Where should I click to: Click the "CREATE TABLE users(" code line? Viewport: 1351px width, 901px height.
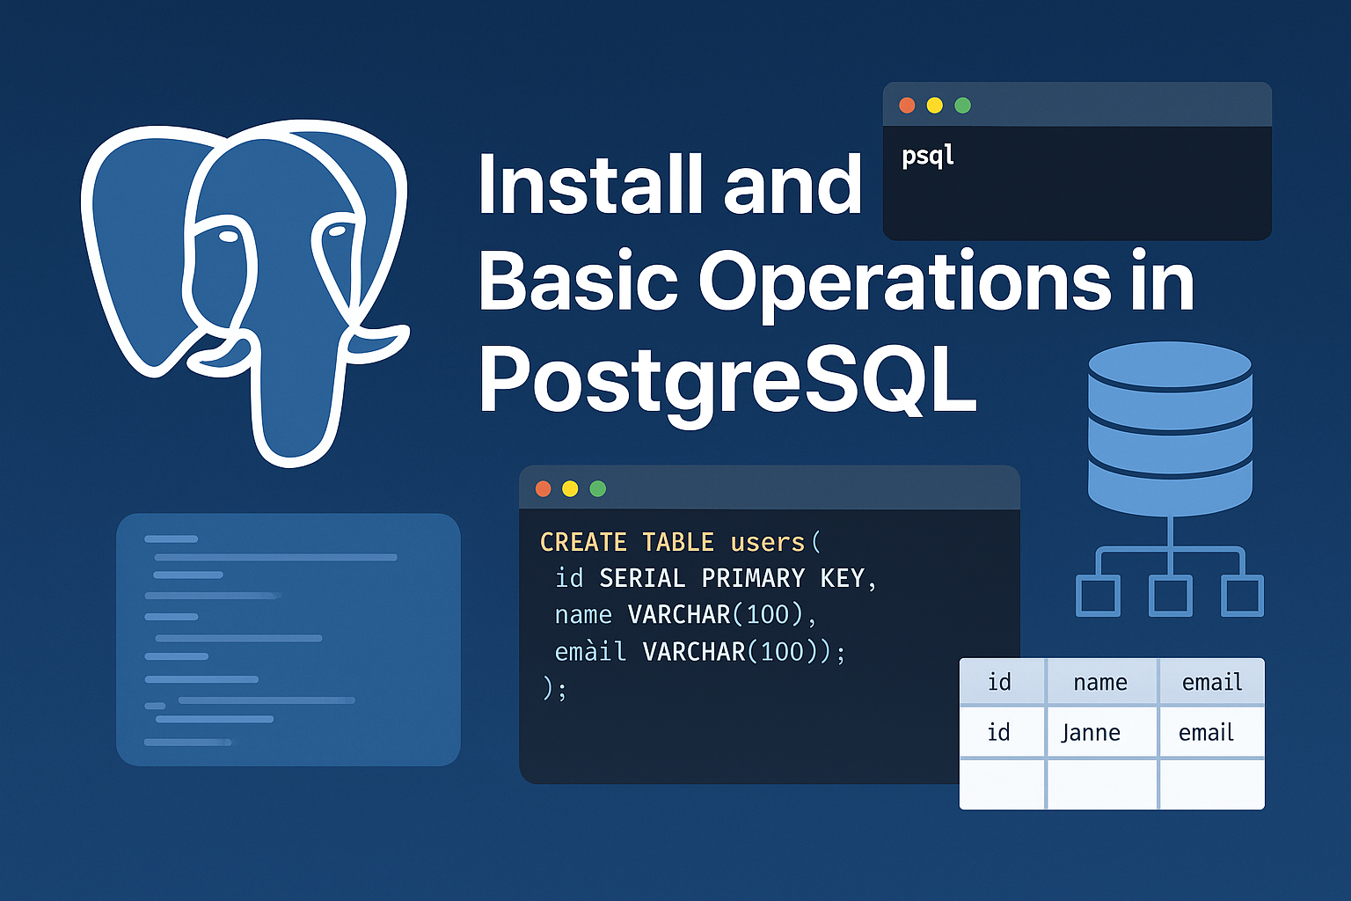tap(680, 542)
